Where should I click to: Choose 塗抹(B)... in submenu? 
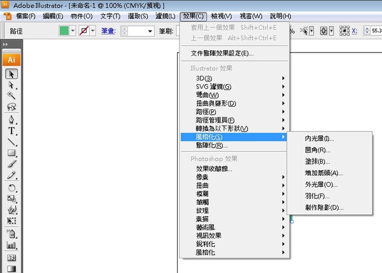click(330, 161)
